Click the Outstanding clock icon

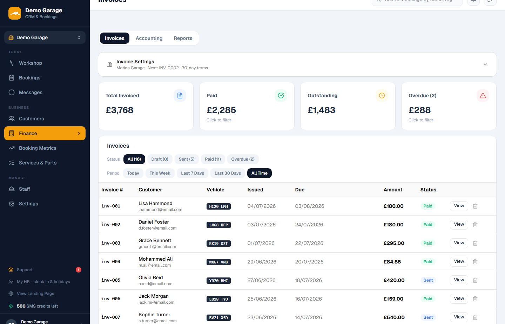coord(382,96)
